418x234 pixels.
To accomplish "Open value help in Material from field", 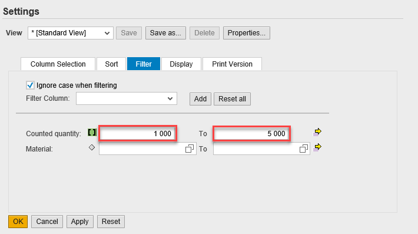I will (x=189, y=149).
